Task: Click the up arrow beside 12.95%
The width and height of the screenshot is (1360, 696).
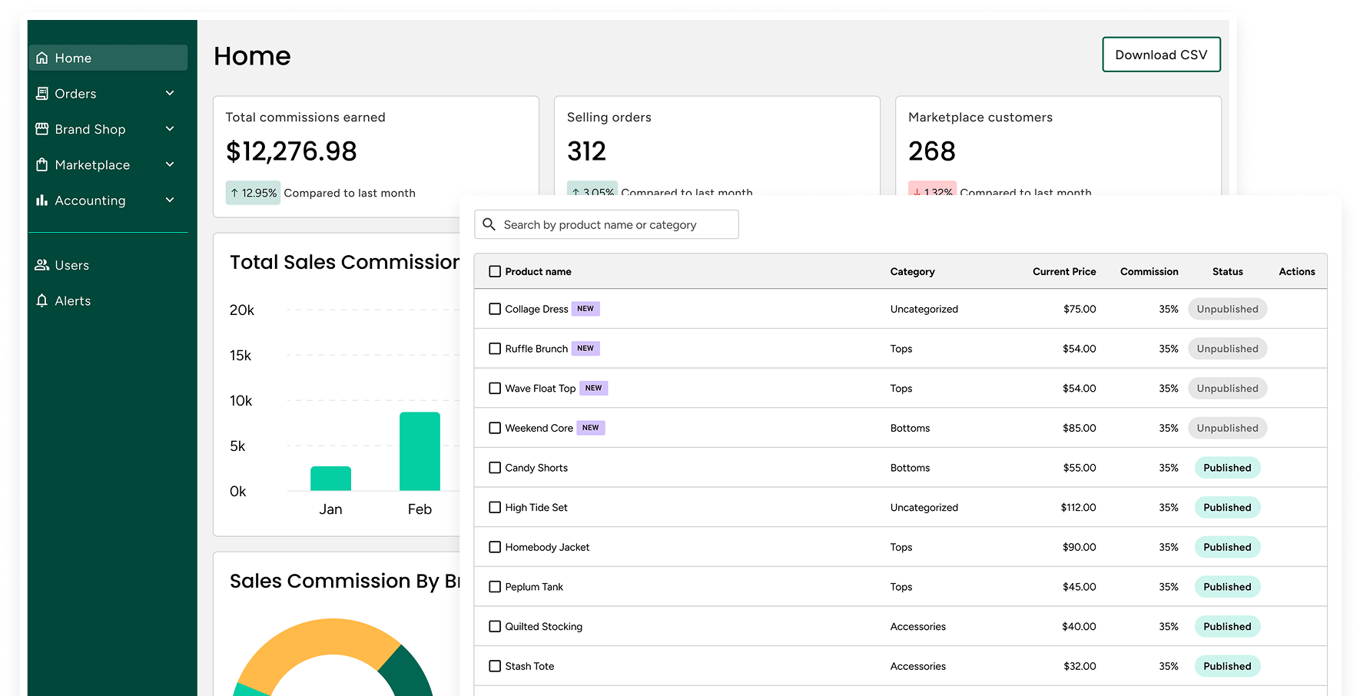Action: coord(234,193)
